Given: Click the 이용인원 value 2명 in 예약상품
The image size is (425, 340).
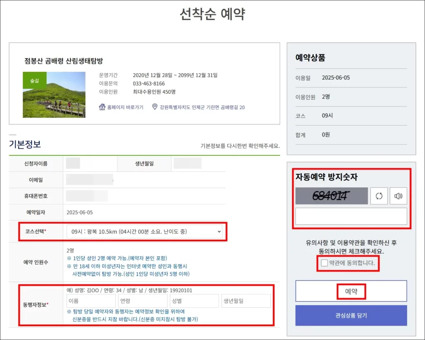Looking at the screenshot, I should [x=326, y=97].
